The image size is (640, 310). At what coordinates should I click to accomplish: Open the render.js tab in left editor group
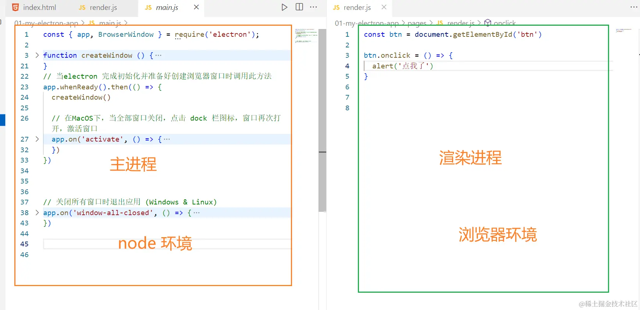tap(98, 7)
